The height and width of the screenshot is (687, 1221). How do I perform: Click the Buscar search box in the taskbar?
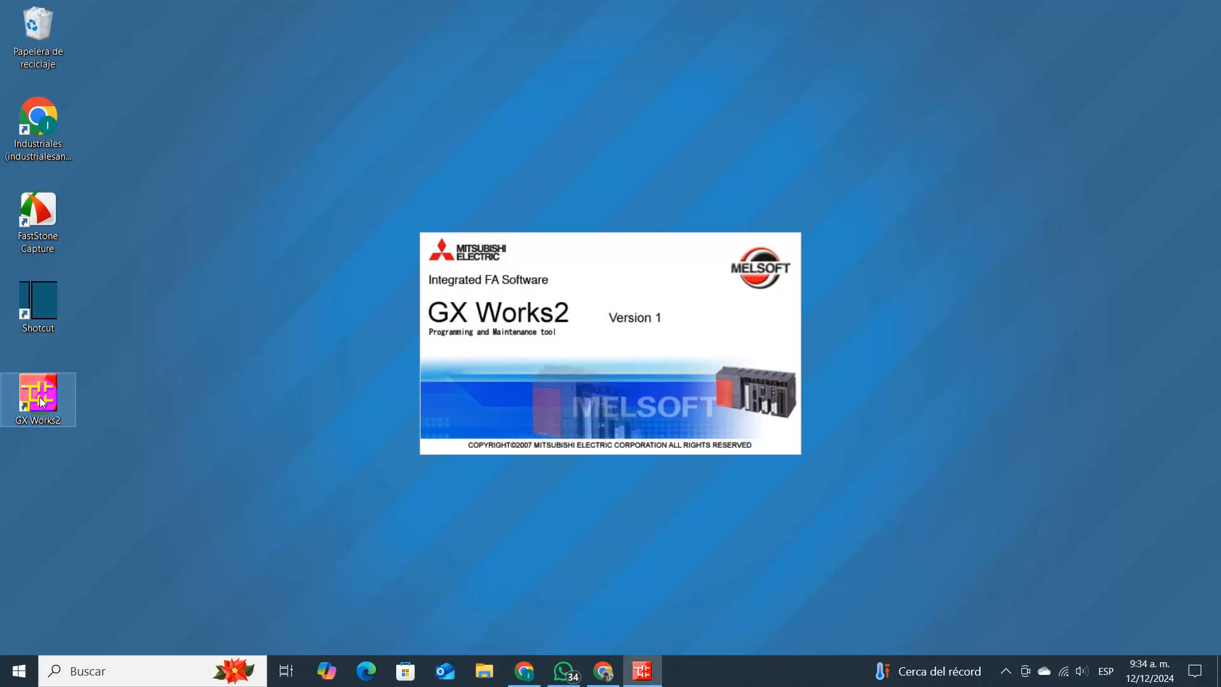[x=153, y=671]
